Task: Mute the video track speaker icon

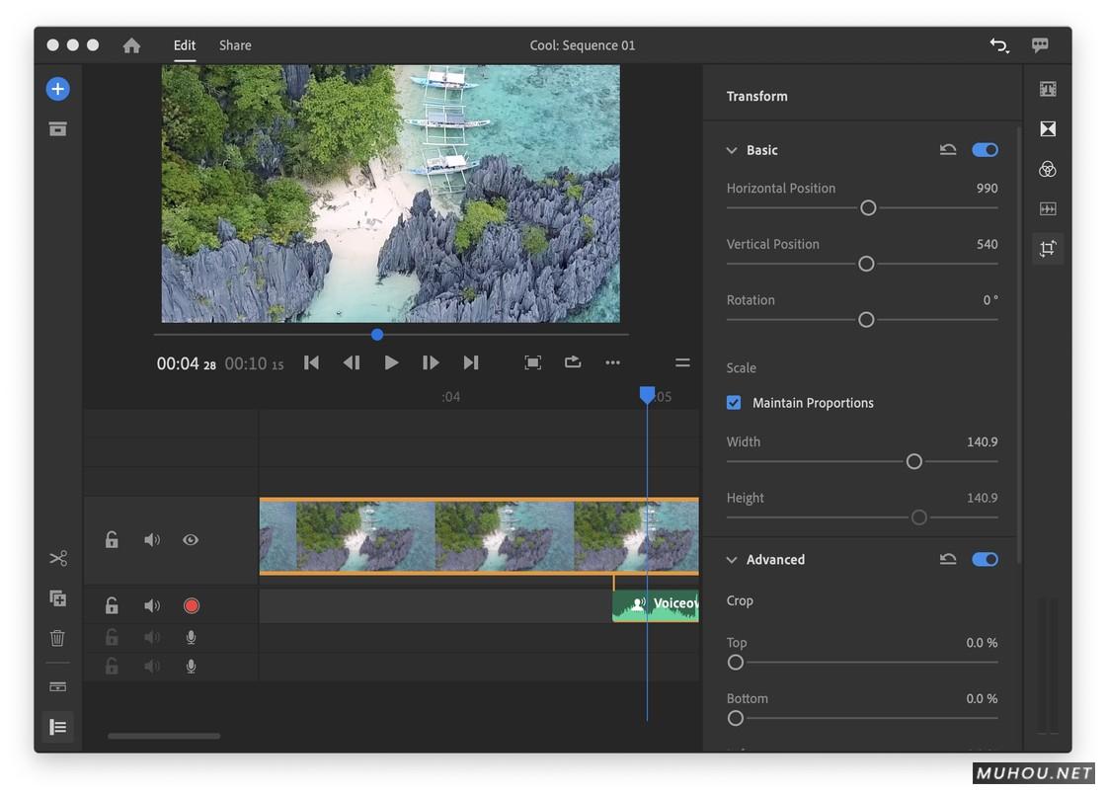Action: click(152, 539)
